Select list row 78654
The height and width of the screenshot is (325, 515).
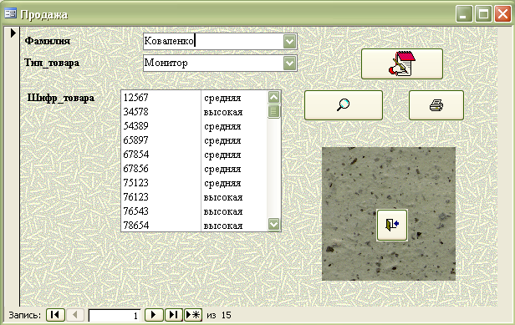tap(194, 226)
